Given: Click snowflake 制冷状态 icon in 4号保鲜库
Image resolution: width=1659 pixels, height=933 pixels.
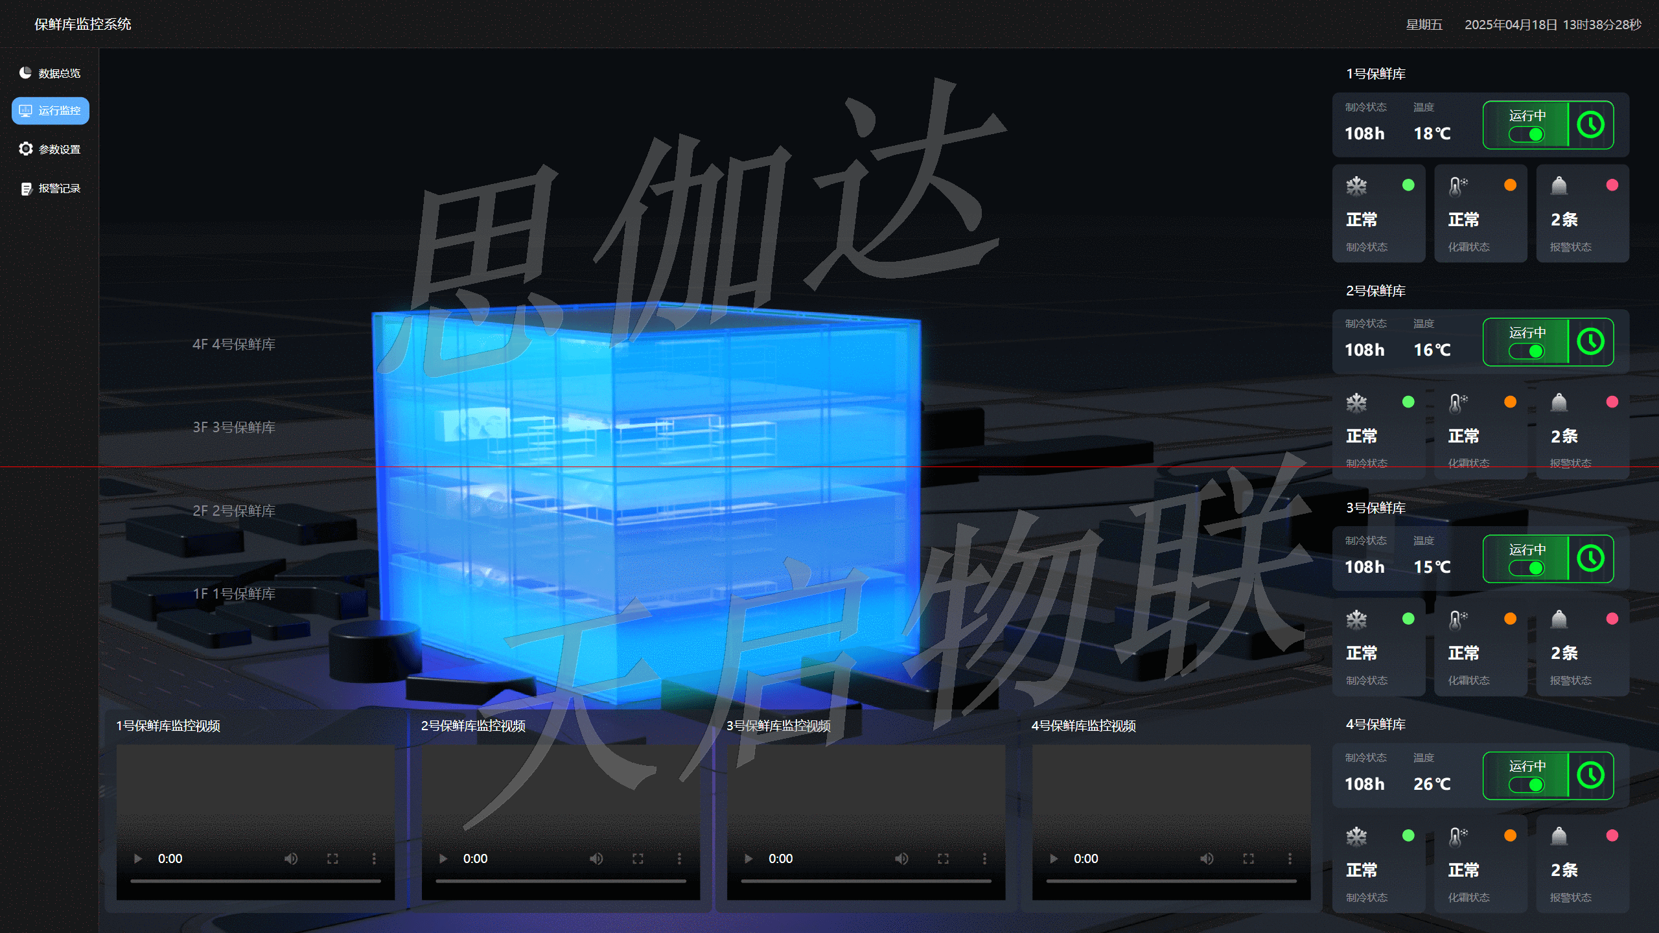Looking at the screenshot, I should point(1356,836).
